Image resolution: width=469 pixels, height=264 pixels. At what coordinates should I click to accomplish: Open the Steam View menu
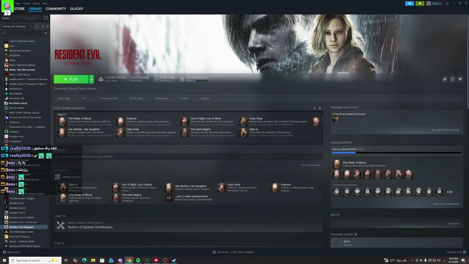[x=18, y=3]
